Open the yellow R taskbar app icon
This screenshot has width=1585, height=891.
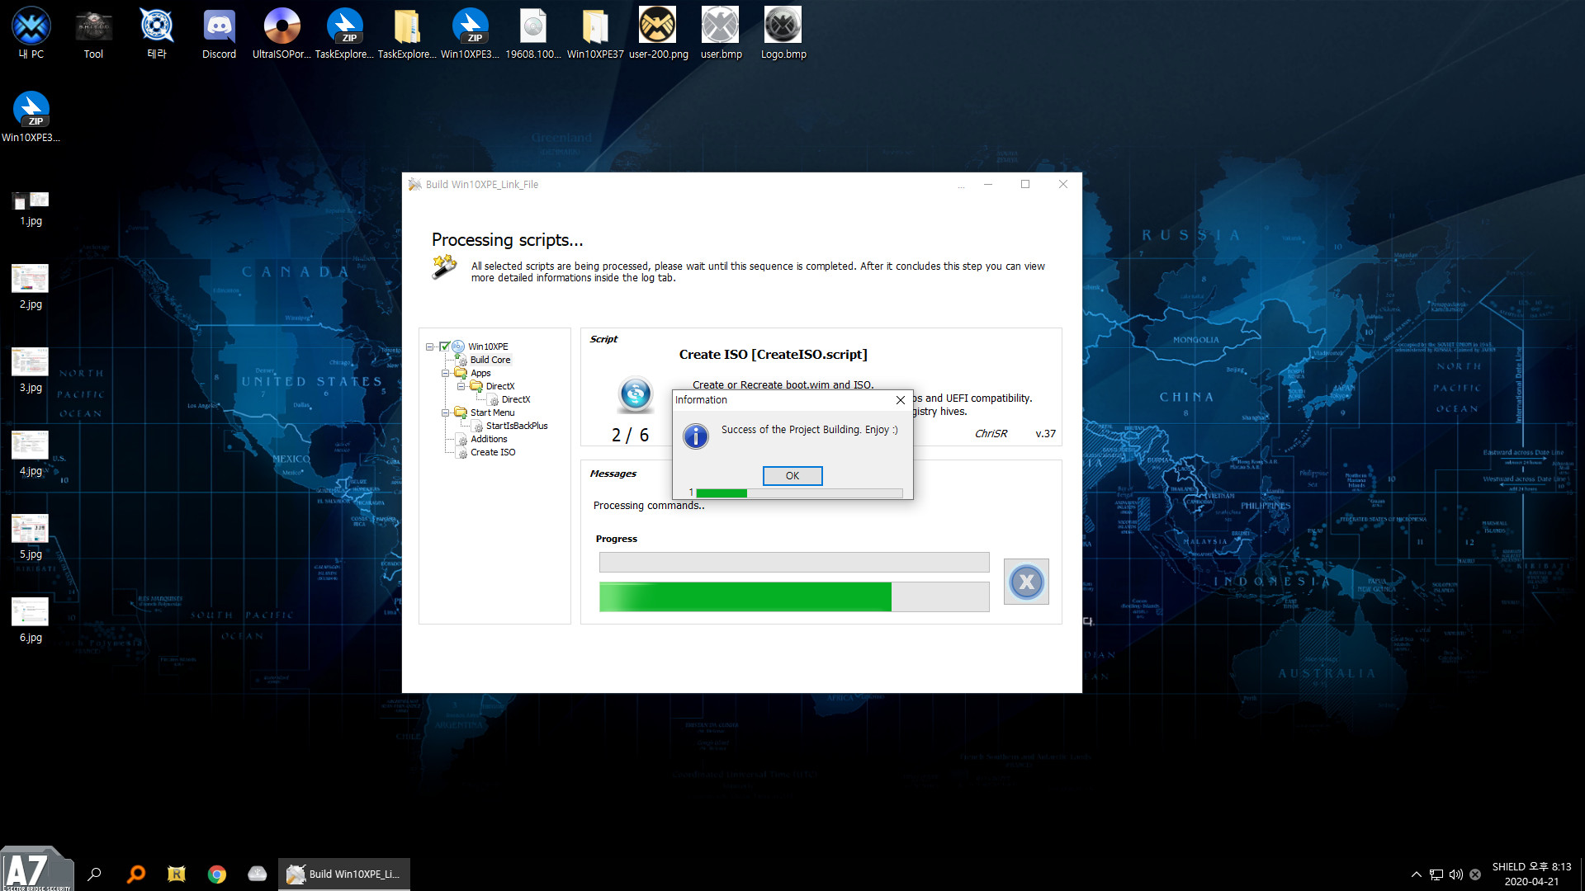click(x=177, y=874)
